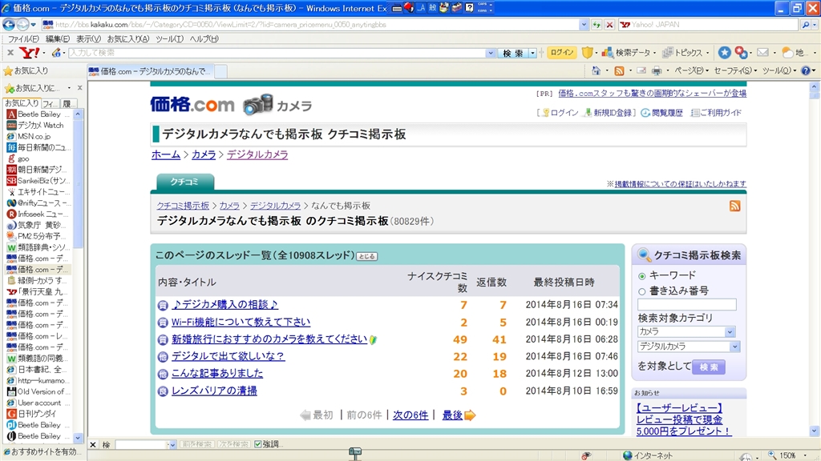Open the find bar text dropdown arrow
This screenshot has width=821, height=461.
tap(172, 445)
